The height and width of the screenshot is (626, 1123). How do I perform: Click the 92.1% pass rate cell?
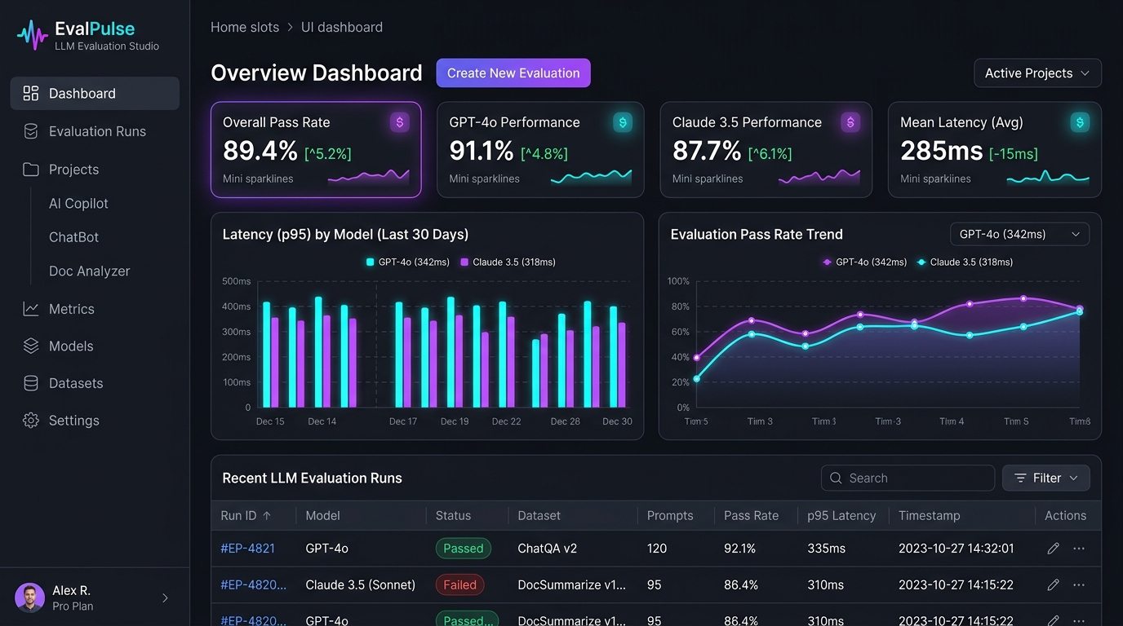[740, 549]
